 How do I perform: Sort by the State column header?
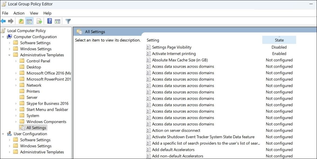pos(279,40)
